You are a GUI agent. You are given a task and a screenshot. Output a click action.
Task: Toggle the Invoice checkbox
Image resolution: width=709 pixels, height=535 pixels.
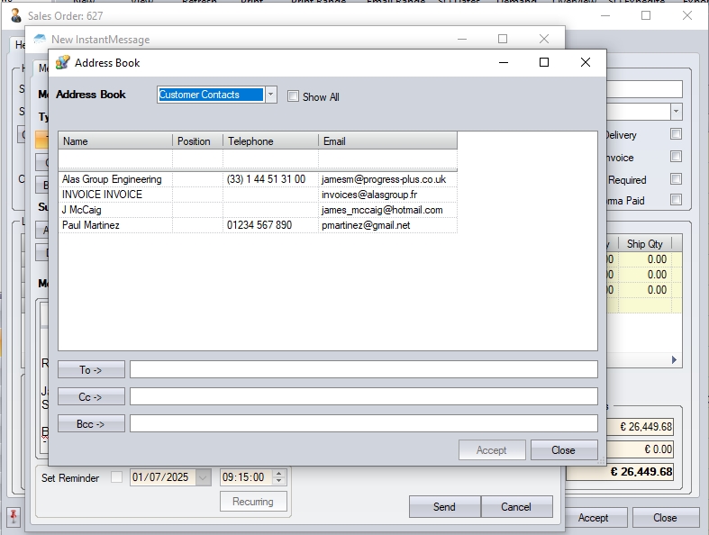point(676,157)
